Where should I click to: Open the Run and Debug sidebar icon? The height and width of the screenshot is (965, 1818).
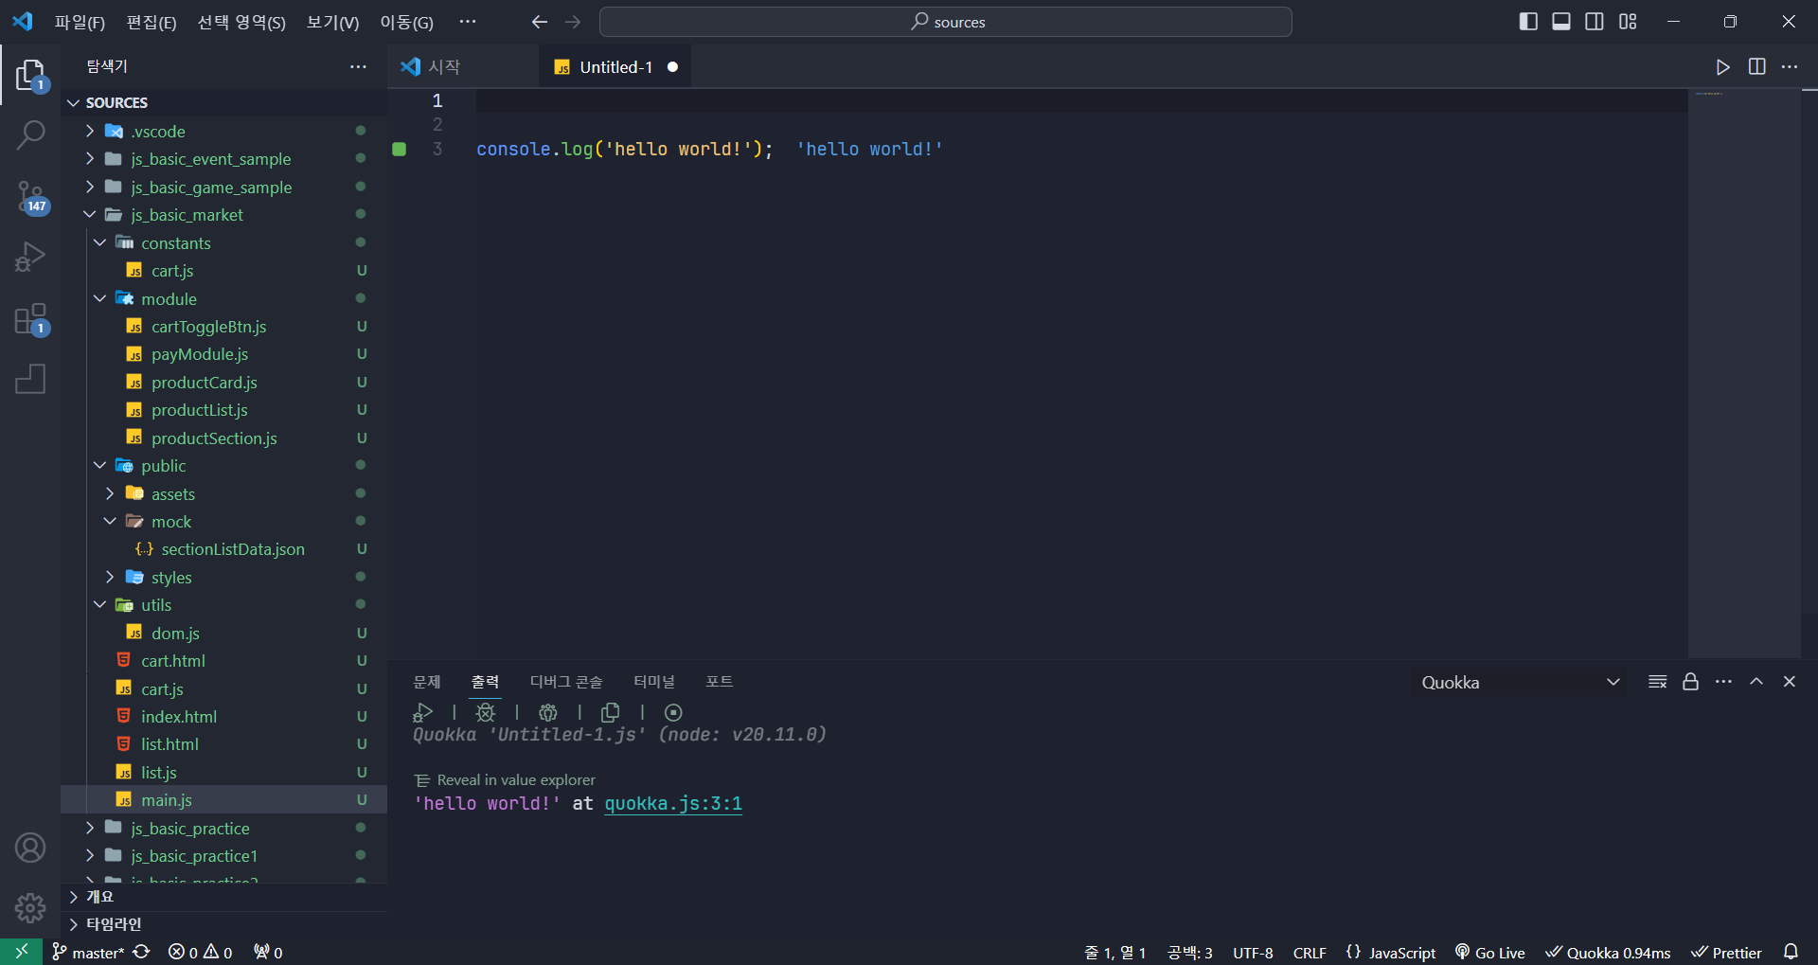tap(31, 256)
